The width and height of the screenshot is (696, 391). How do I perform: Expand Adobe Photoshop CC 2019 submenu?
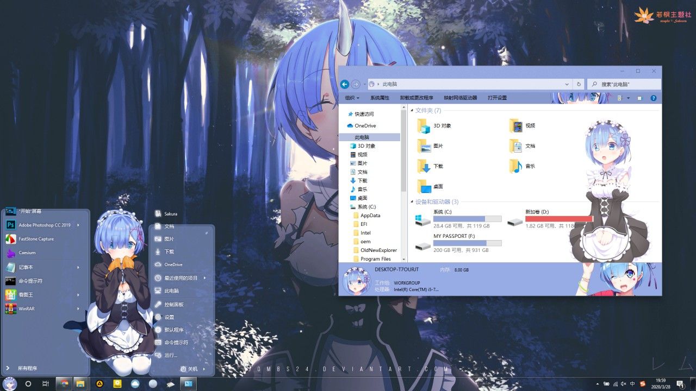coord(78,225)
